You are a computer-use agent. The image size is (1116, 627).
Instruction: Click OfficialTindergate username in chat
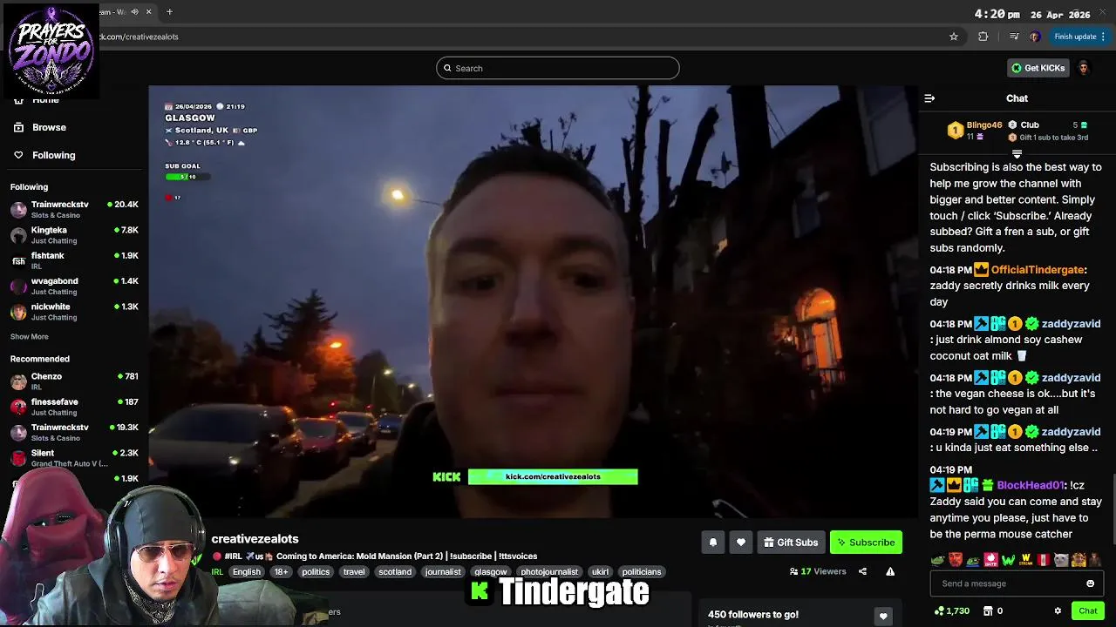(x=1038, y=270)
